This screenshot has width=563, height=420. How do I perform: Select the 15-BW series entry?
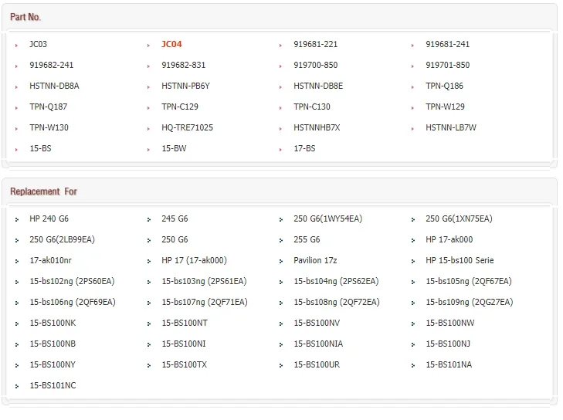coord(174,148)
